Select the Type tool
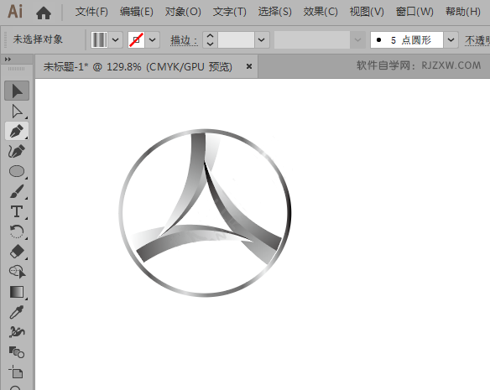 click(17, 211)
